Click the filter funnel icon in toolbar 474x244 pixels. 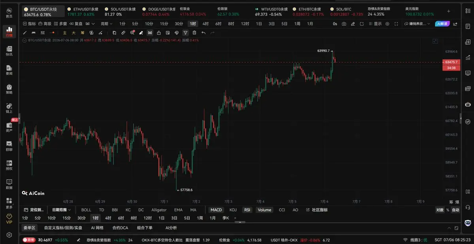click(185, 33)
